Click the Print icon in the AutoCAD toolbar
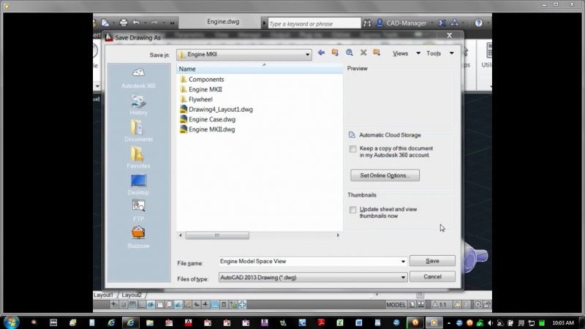This screenshot has width=585, height=329. (x=124, y=23)
